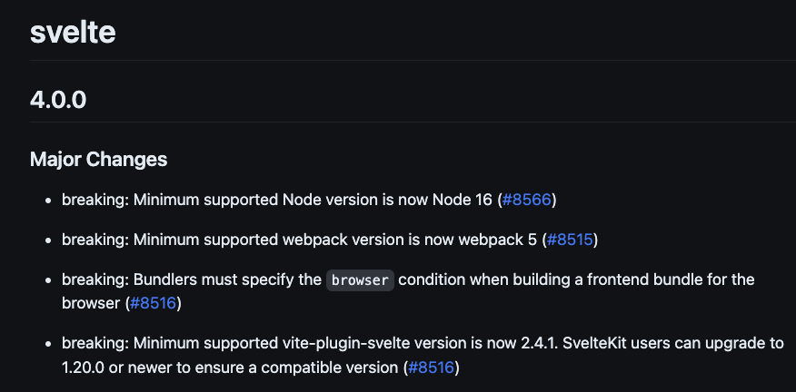796x392 pixels.
Task: Open the #8516 link on the Bundlers bullet
Action: pyautogui.click(x=153, y=303)
